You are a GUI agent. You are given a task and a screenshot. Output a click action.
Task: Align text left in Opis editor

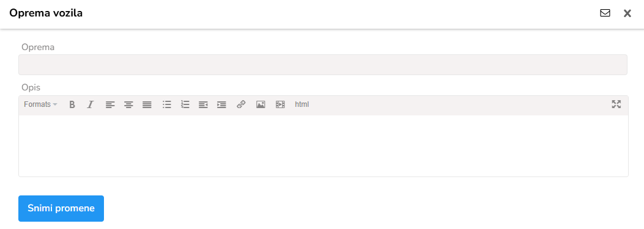109,104
